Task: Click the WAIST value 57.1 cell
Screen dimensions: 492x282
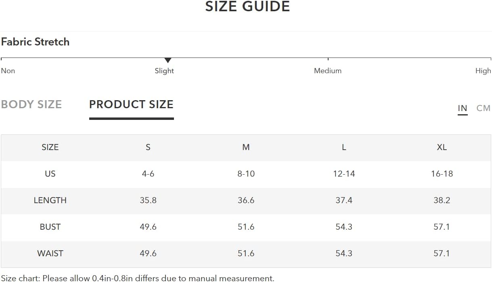Action: click(442, 253)
